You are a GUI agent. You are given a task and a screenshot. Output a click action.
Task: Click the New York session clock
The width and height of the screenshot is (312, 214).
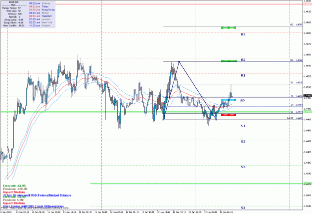coord(40,22)
